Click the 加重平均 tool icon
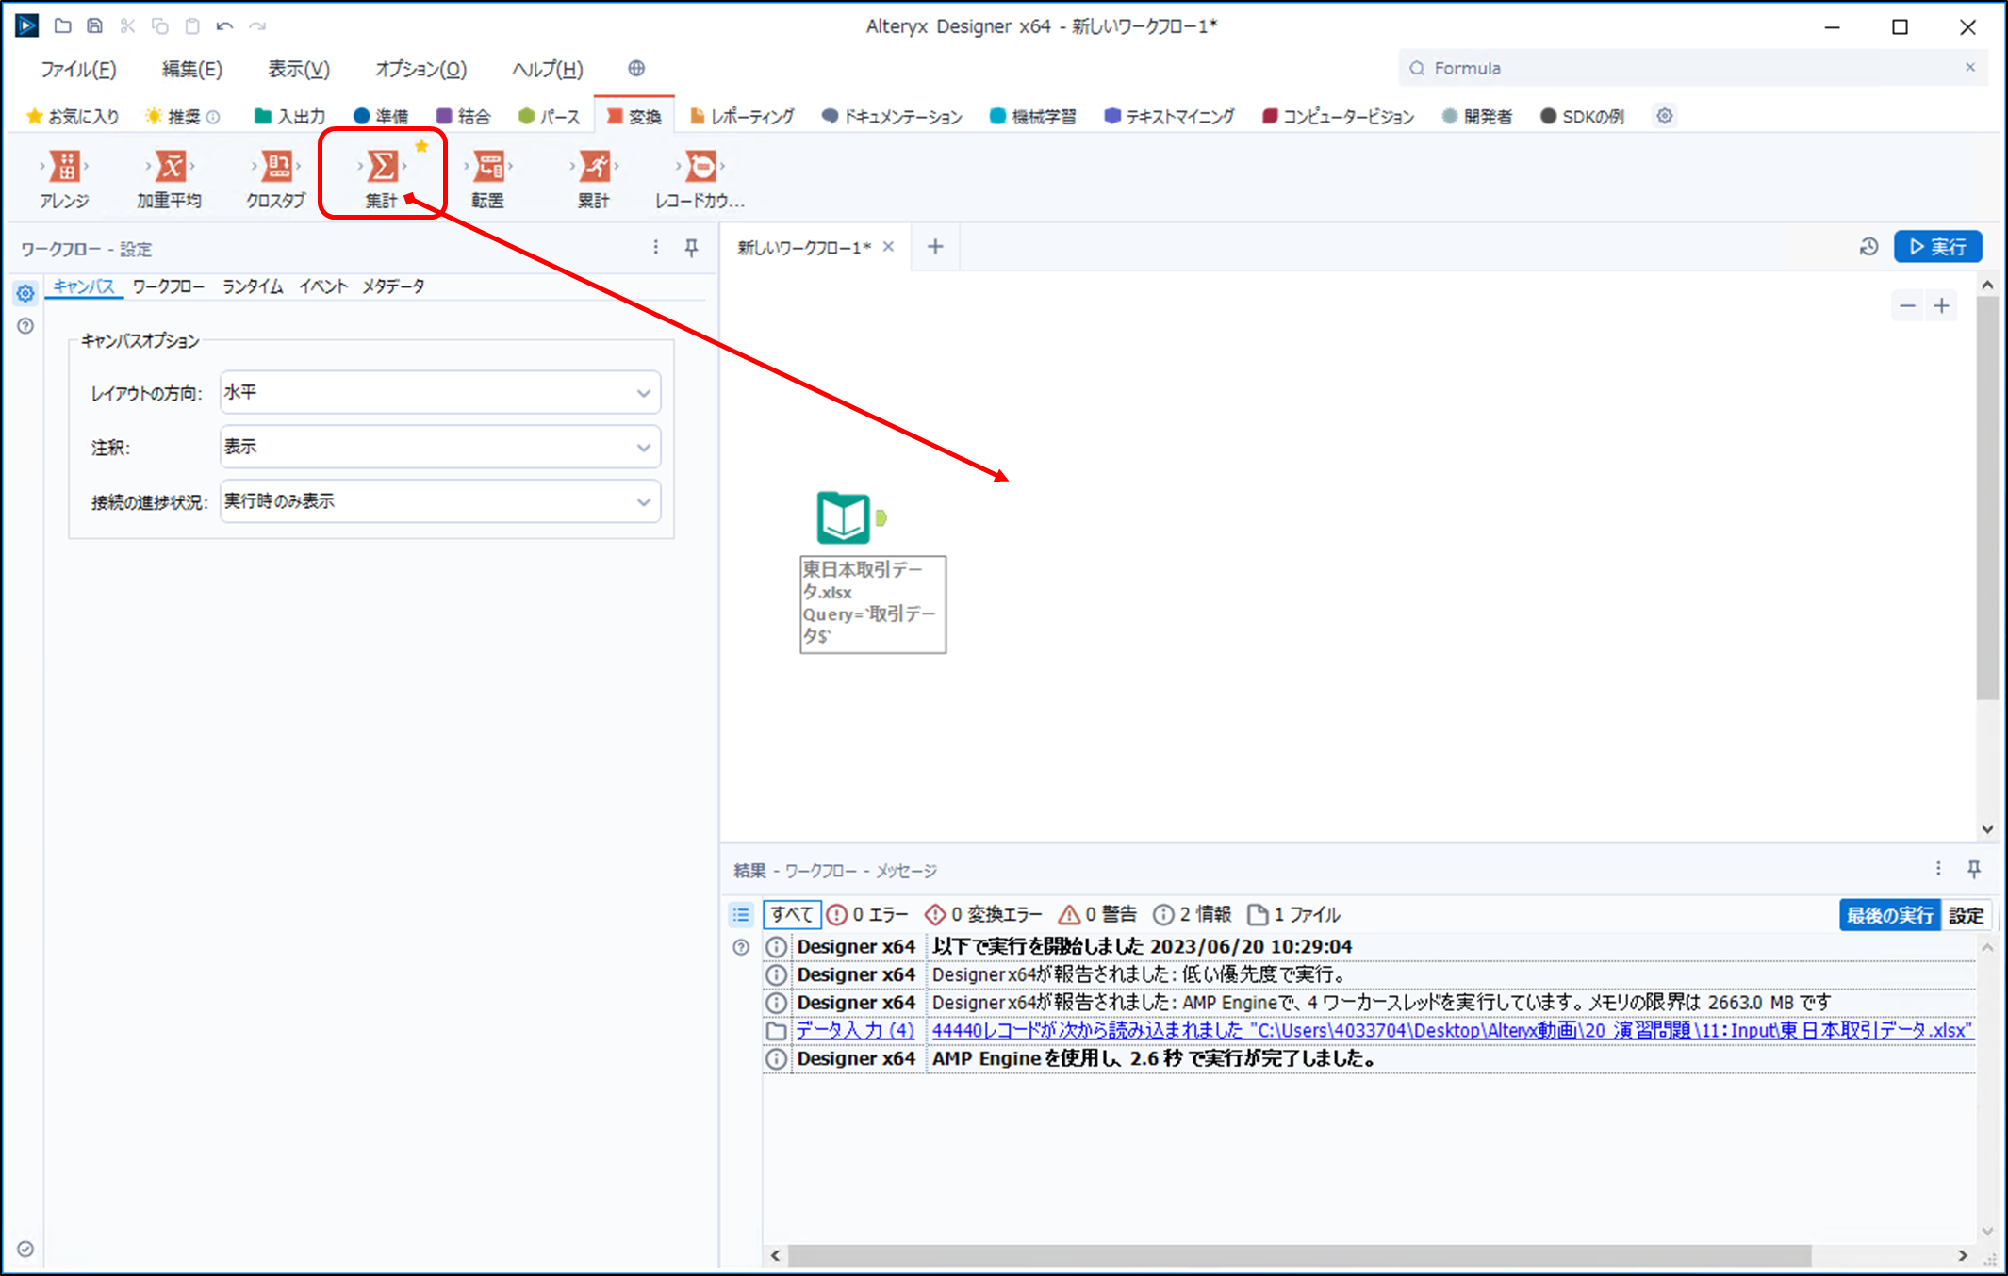Image resolution: width=2008 pixels, height=1276 pixels. [x=170, y=167]
